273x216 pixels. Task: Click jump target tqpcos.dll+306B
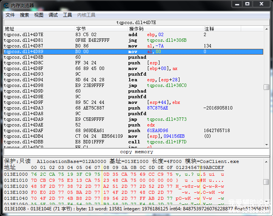pos(167,40)
